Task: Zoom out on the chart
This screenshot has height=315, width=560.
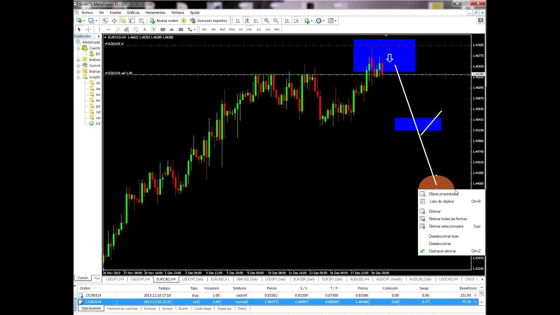Action: (276, 21)
